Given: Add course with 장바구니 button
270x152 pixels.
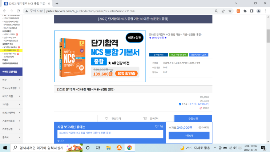Looking at the screenshot, I should click(155, 119).
